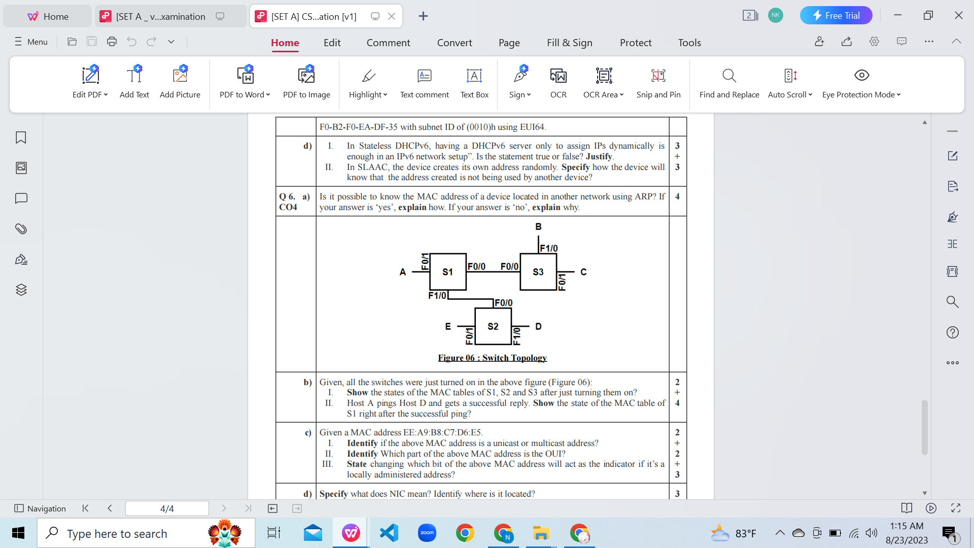The width and height of the screenshot is (974, 548).
Task: Start OCR text recognition
Action: (x=558, y=81)
